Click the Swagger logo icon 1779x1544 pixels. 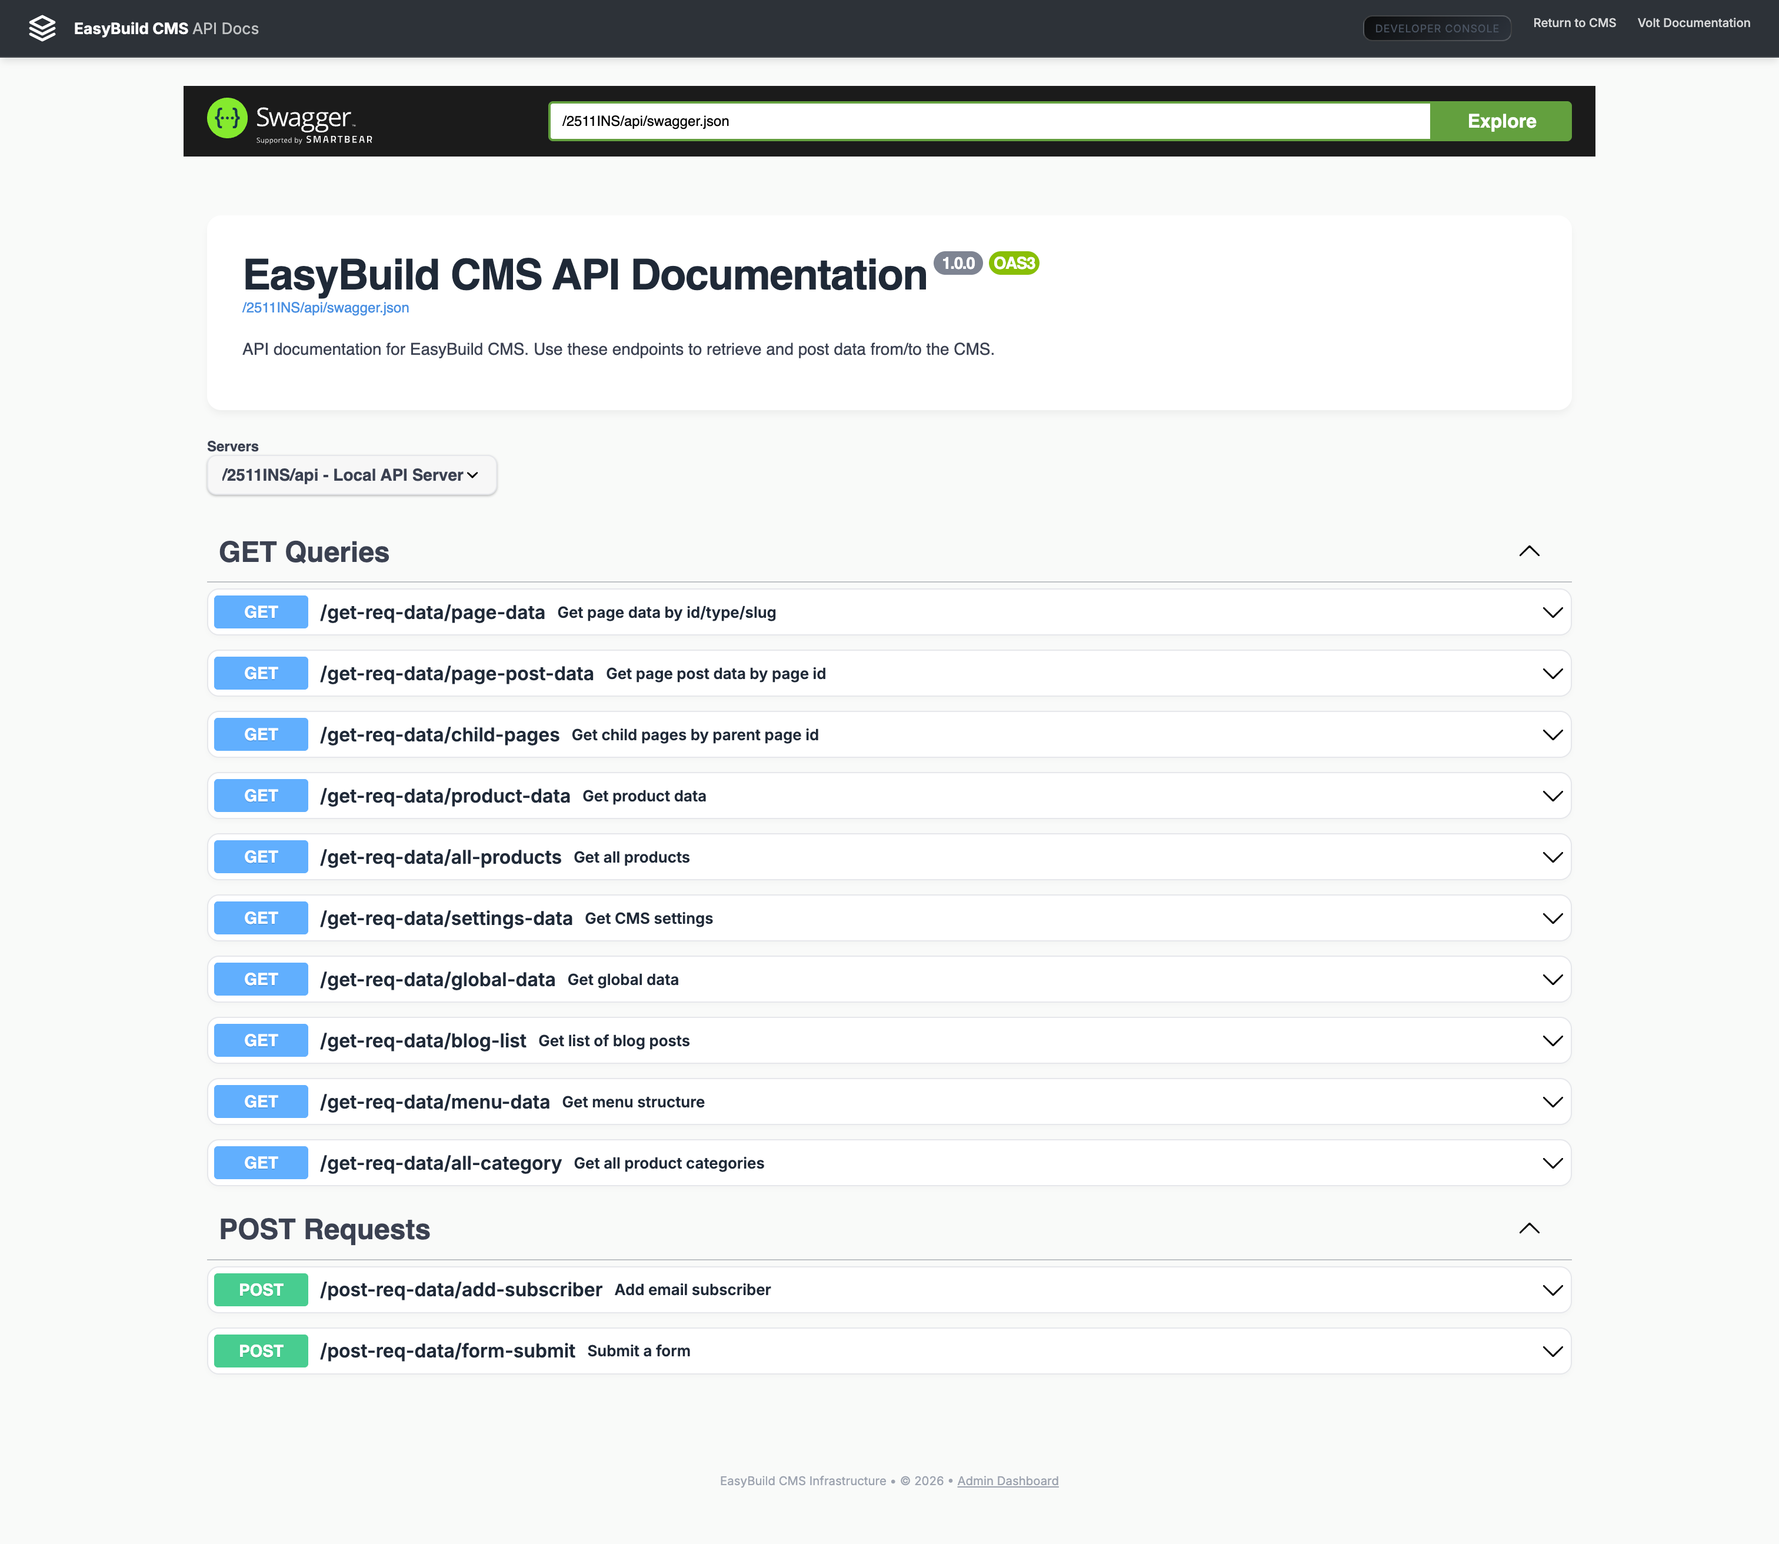(x=228, y=118)
